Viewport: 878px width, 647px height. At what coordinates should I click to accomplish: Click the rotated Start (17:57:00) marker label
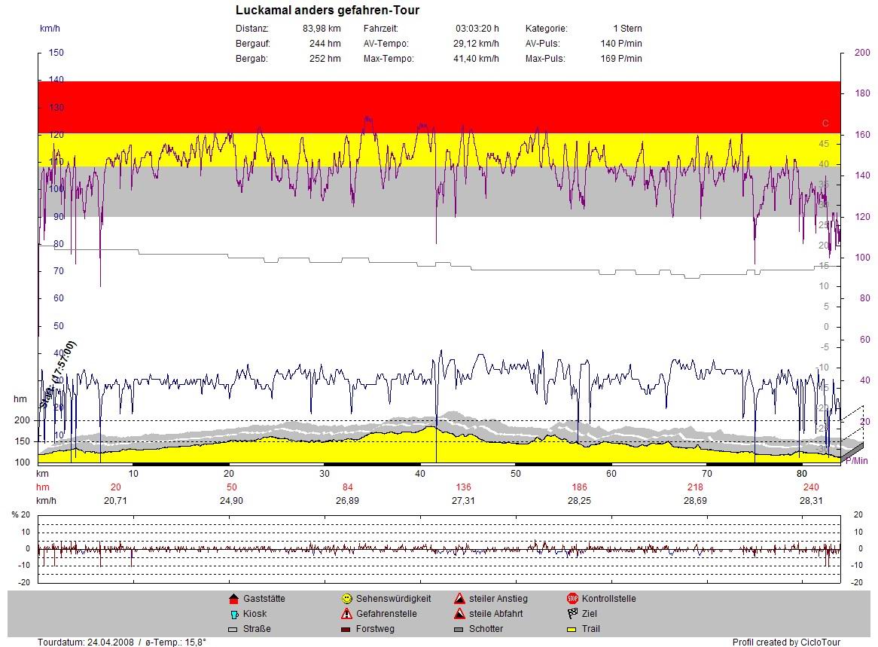click(x=61, y=371)
